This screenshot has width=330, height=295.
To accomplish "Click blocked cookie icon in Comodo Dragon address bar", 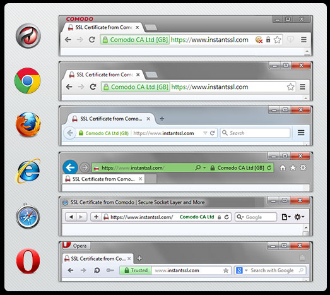I will pyautogui.click(x=259, y=40).
